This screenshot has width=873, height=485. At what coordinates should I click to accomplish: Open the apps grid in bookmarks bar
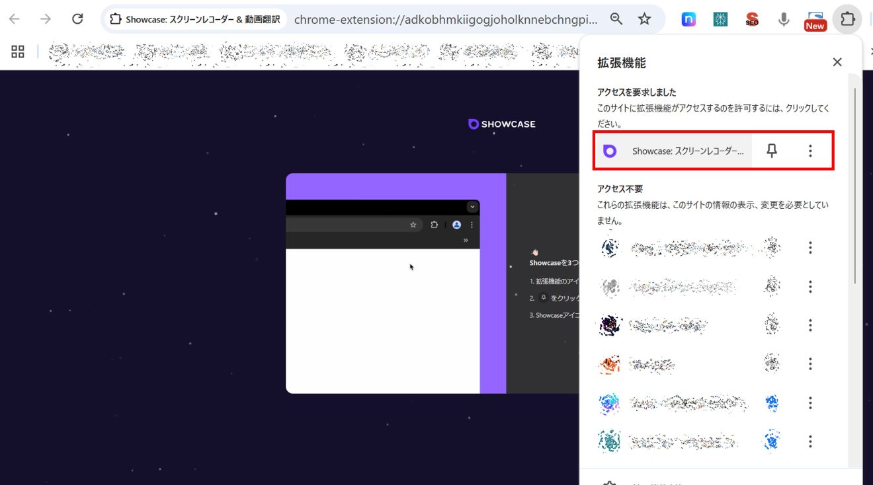(x=18, y=52)
